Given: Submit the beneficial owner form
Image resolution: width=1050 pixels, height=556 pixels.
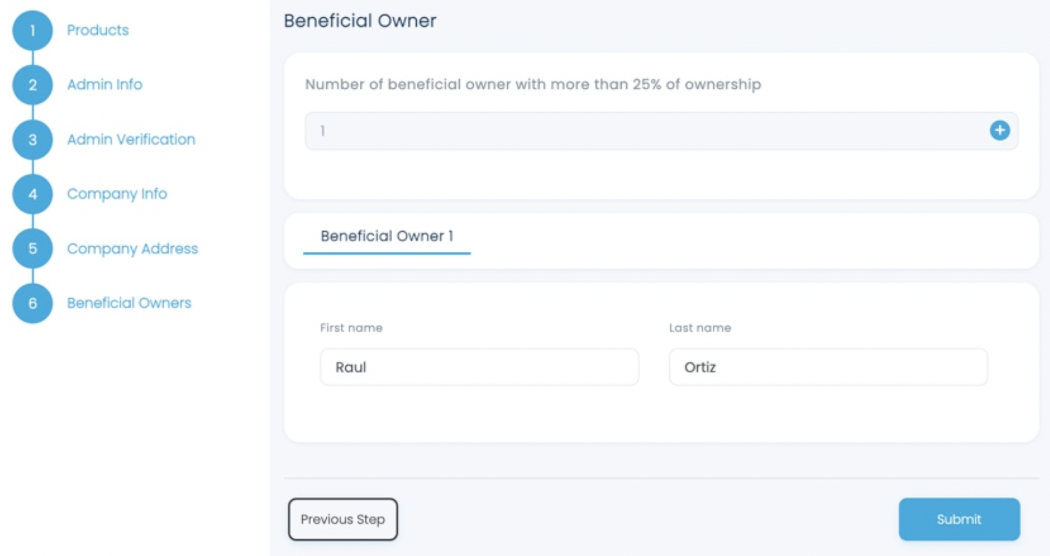Looking at the screenshot, I should click(959, 519).
